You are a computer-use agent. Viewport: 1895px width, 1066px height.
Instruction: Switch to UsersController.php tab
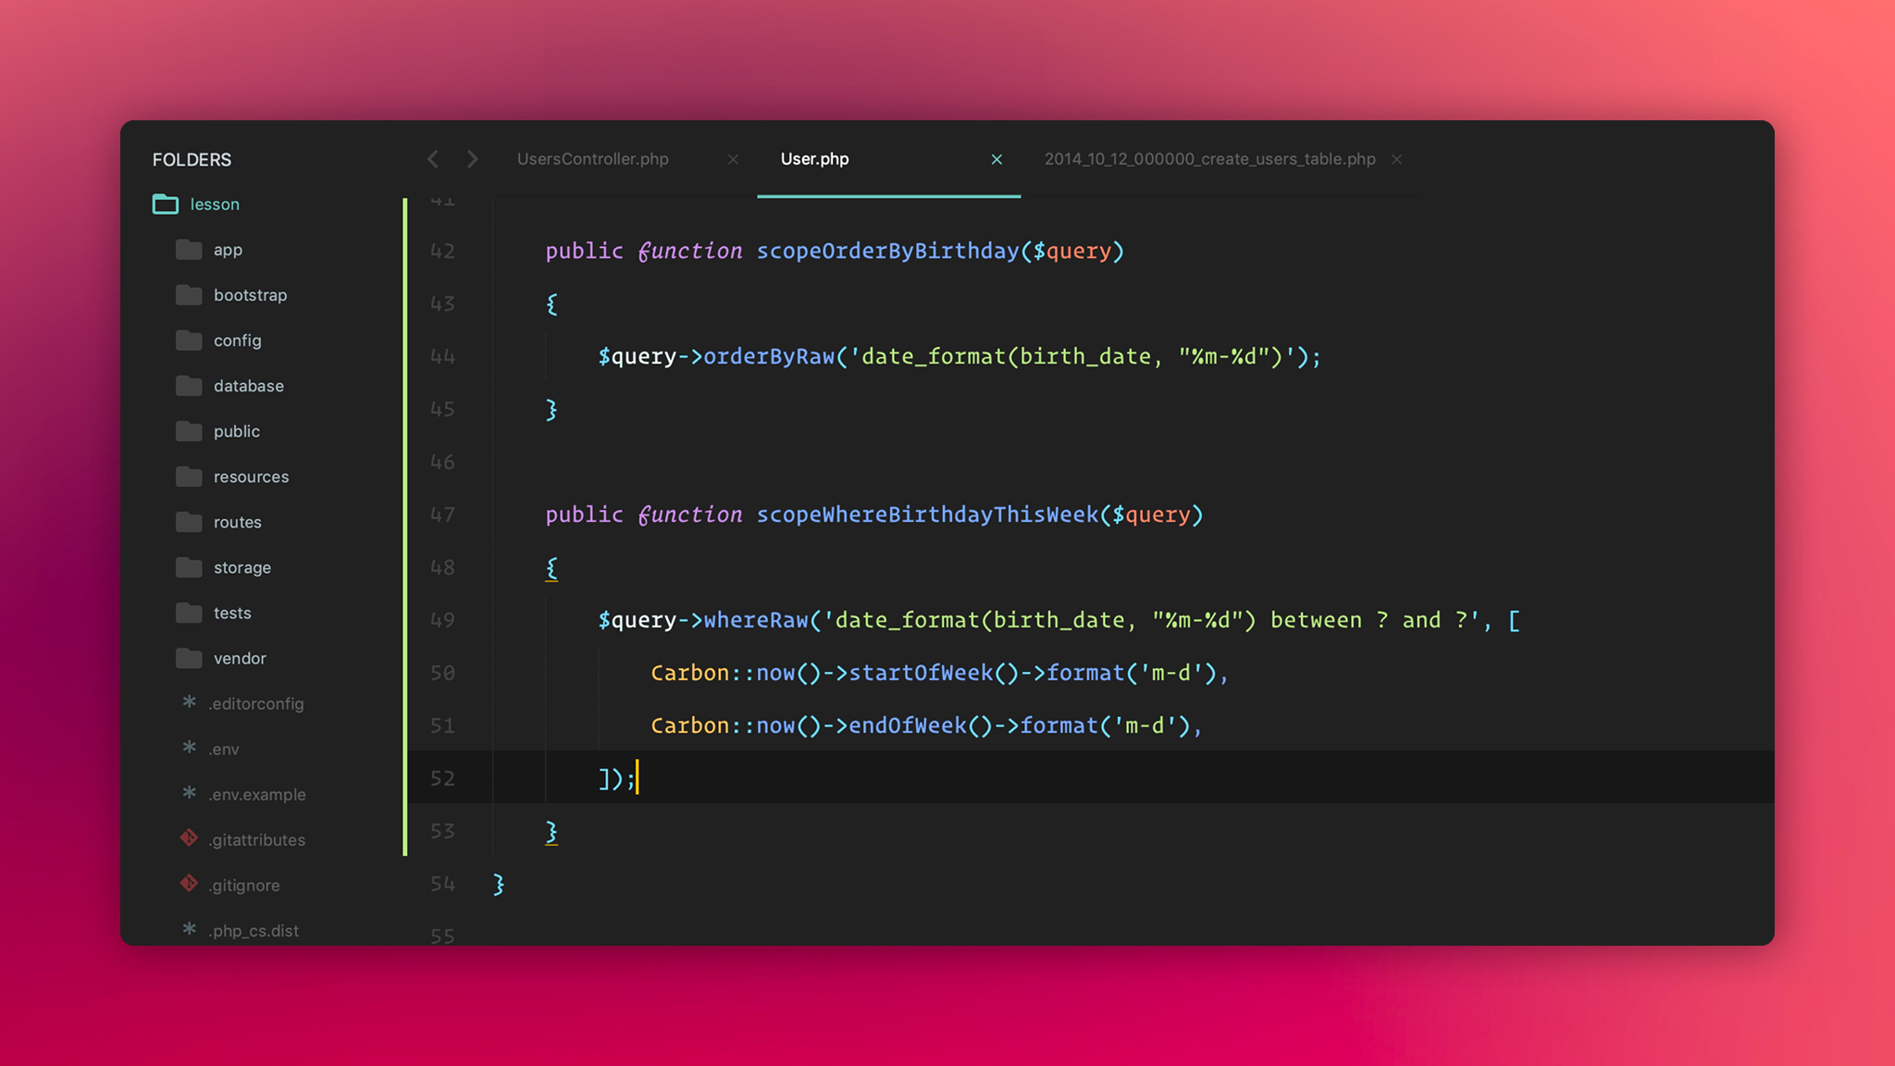click(592, 159)
